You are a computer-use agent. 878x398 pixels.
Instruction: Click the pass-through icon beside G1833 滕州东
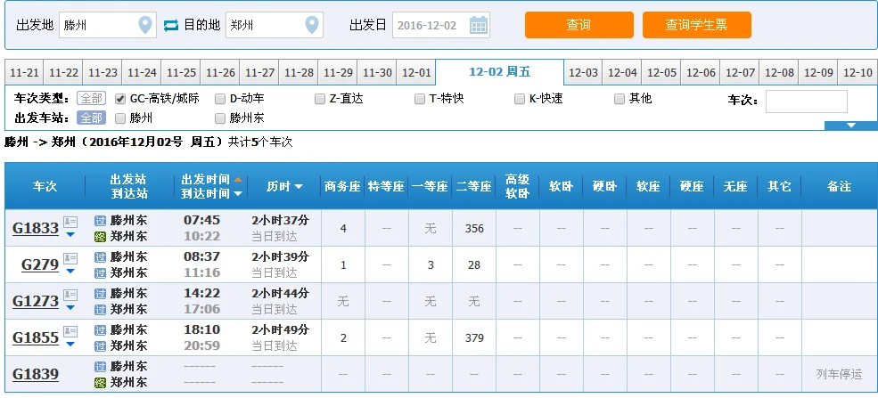100,221
